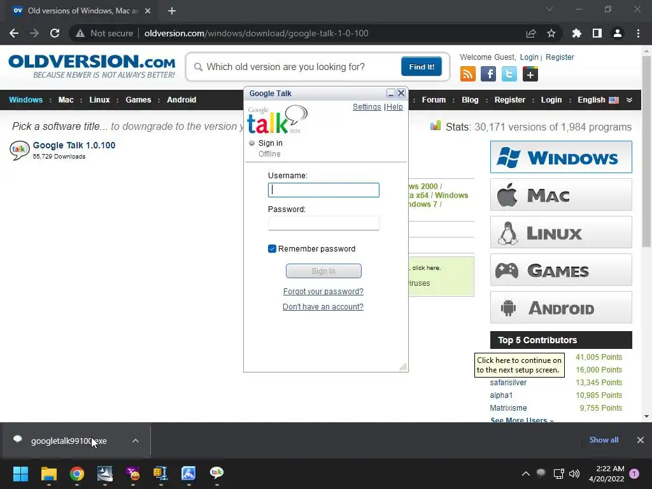Open the Facebook social icon
This screenshot has height=489, width=652.
click(x=488, y=74)
